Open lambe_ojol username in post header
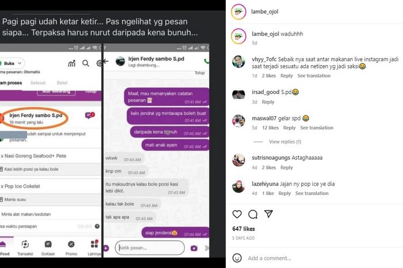403x268 pixels. [x=265, y=12]
